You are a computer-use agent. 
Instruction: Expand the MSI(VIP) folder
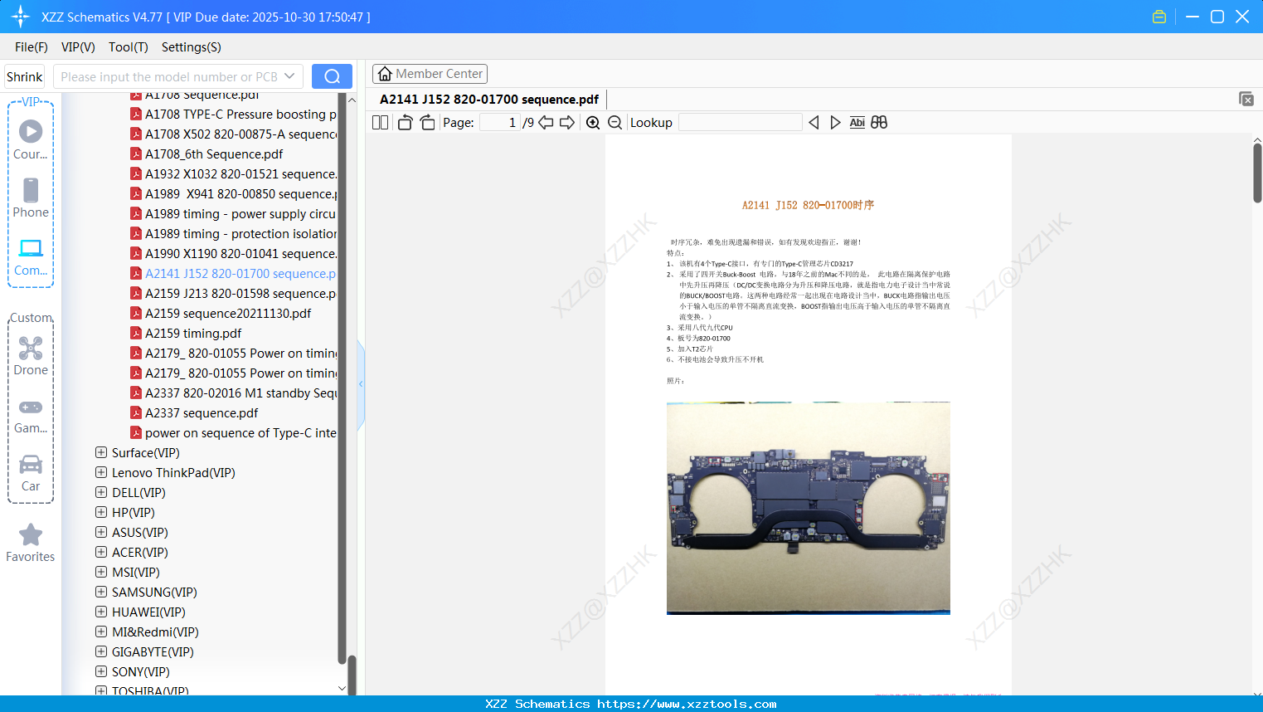point(101,572)
